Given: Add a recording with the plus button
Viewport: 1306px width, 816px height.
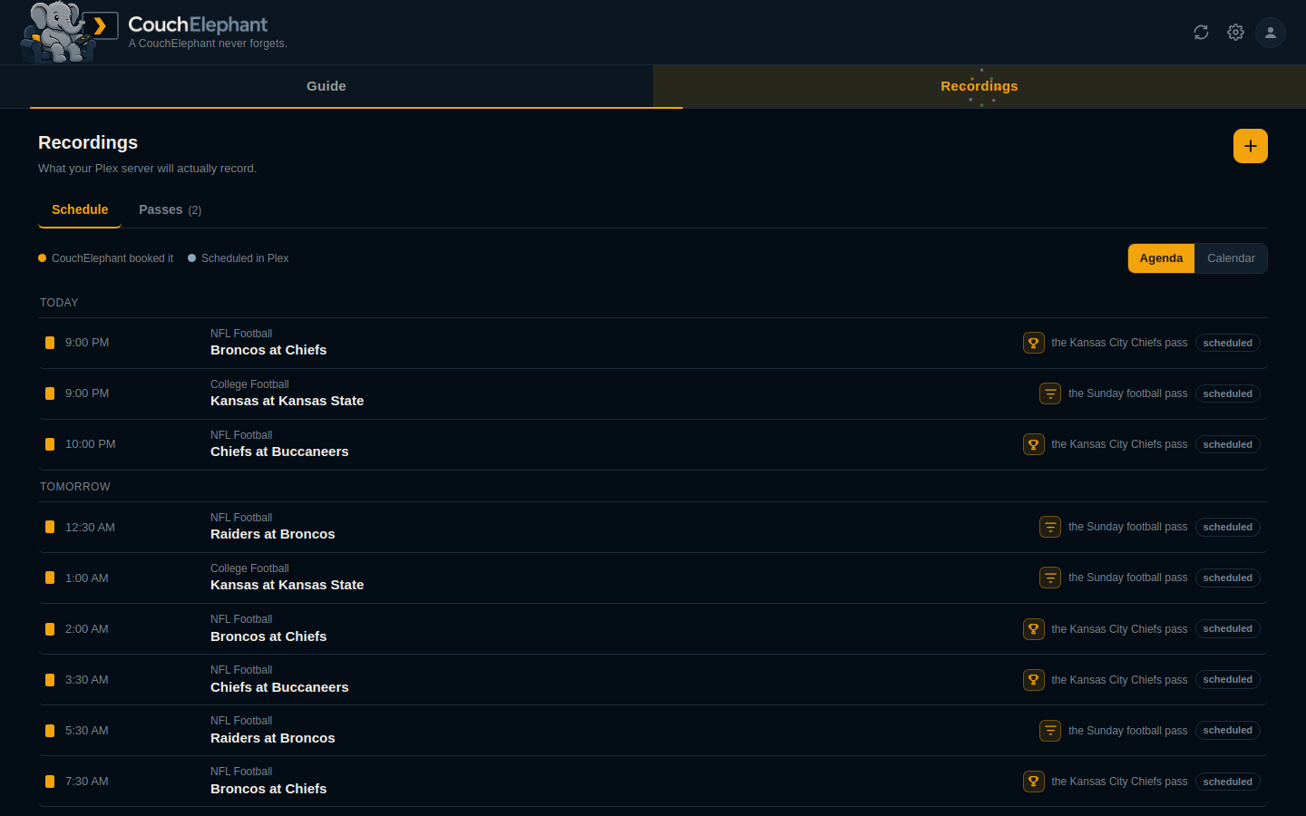Looking at the screenshot, I should click(1251, 146).
